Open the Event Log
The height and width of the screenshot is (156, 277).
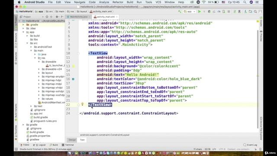(x=250, y=145)
